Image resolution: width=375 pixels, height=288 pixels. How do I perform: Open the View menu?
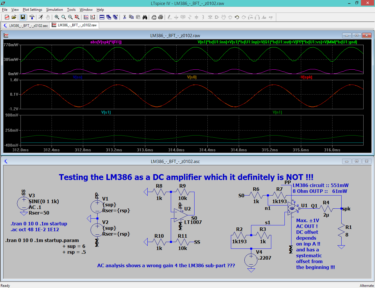[x=15, y=10]
